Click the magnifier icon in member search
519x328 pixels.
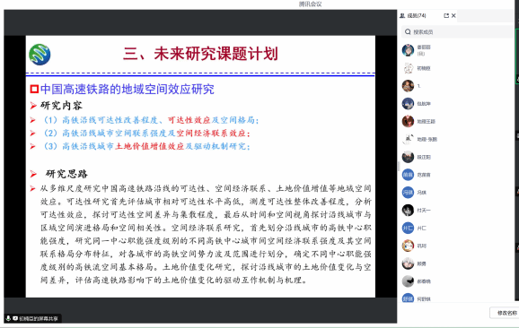(x=408, y=31)
